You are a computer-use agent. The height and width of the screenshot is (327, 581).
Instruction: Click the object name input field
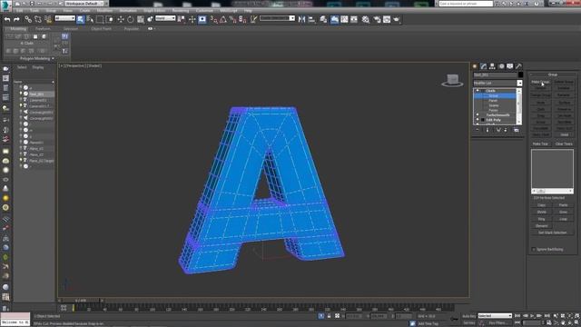495,74
